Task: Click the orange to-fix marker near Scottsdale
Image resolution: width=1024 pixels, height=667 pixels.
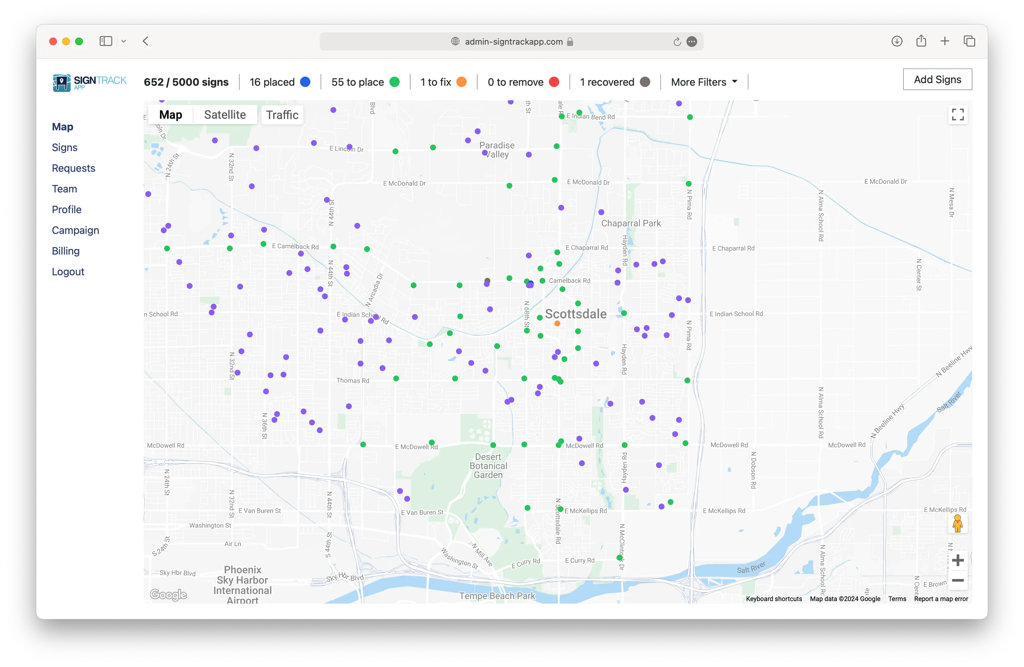Action: click(557, 323)
